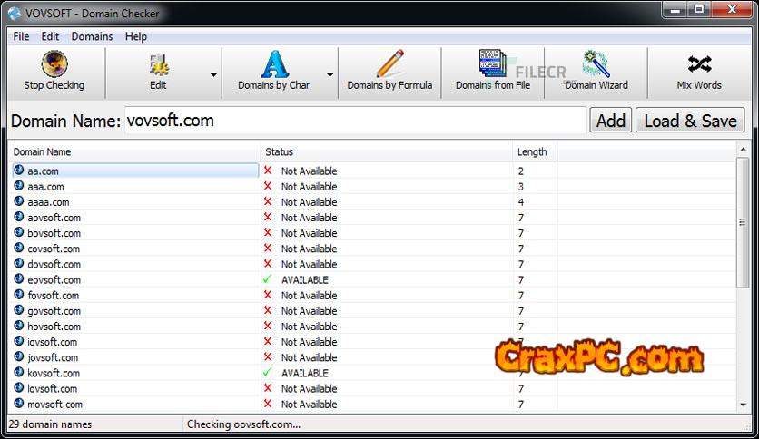Click globe icon beside eovsoft.com
This screenshot has width=759, height=439.
click(x=19, y=279)
